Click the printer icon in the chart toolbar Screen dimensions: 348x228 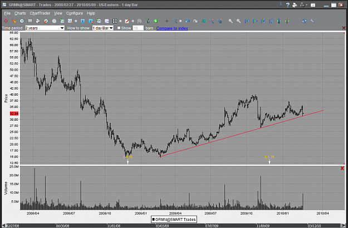38,21
